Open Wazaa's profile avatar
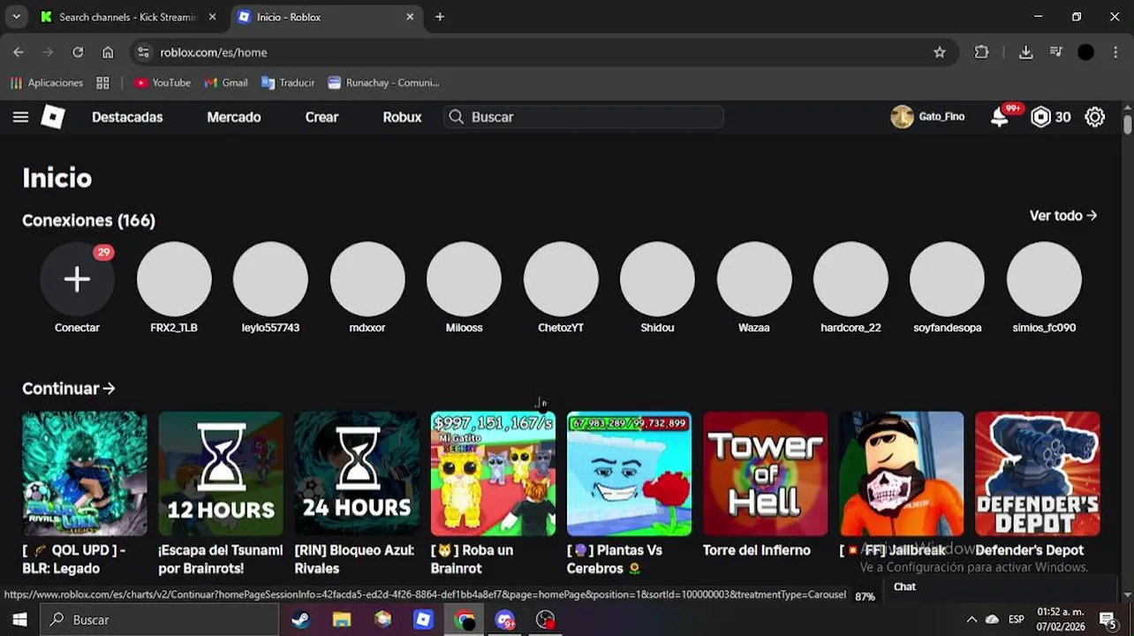Screen dimensions: 1134x636 point(754,279)
